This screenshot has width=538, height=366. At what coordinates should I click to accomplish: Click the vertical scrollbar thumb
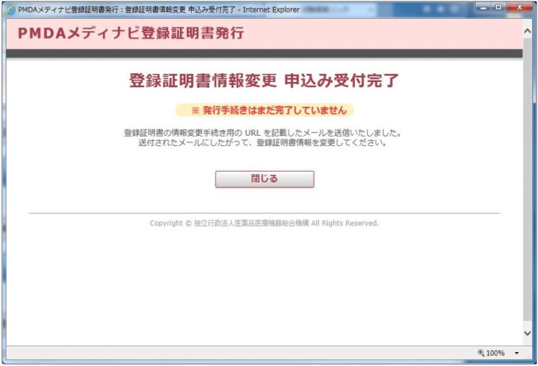[527, 179]
